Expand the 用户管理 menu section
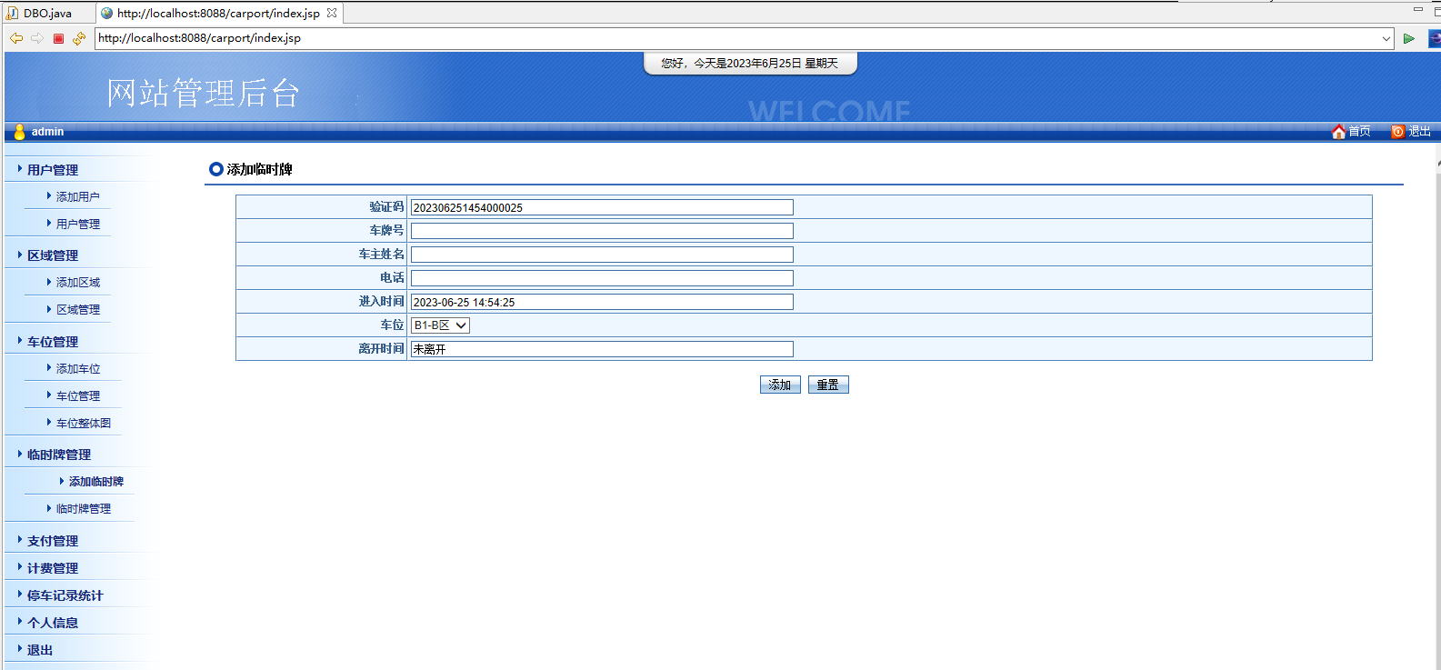Viewport: 1441px width, 670px height. click(x=53, y=170)
